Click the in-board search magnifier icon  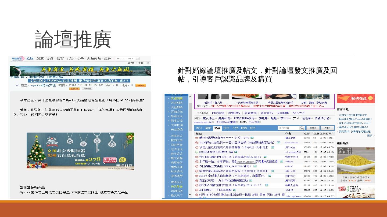tap(302, 128)
